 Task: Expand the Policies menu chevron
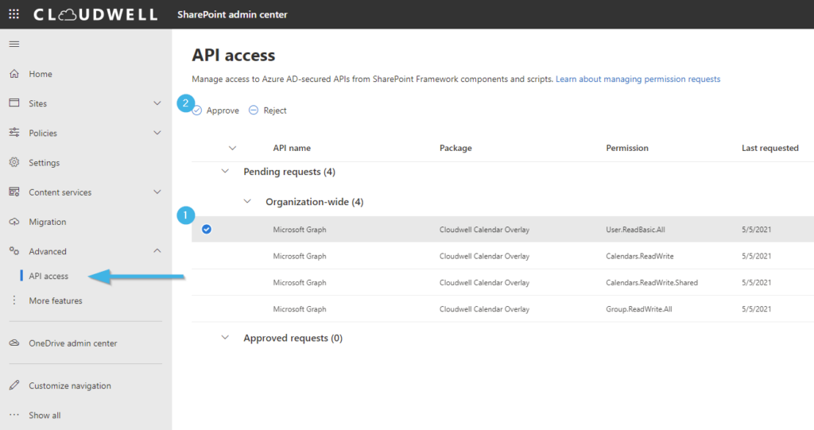point(157,133)
